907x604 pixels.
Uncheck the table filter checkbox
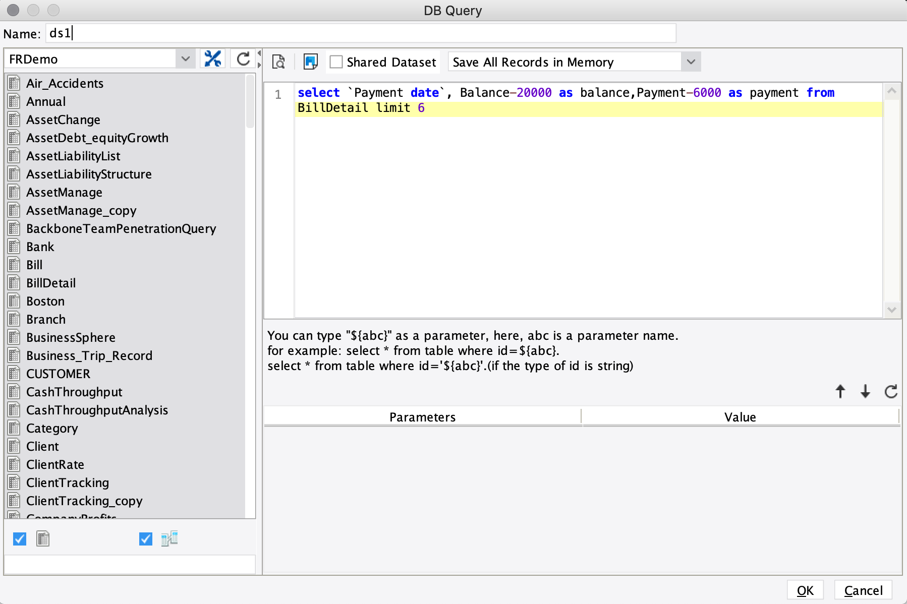coord(20,539)
